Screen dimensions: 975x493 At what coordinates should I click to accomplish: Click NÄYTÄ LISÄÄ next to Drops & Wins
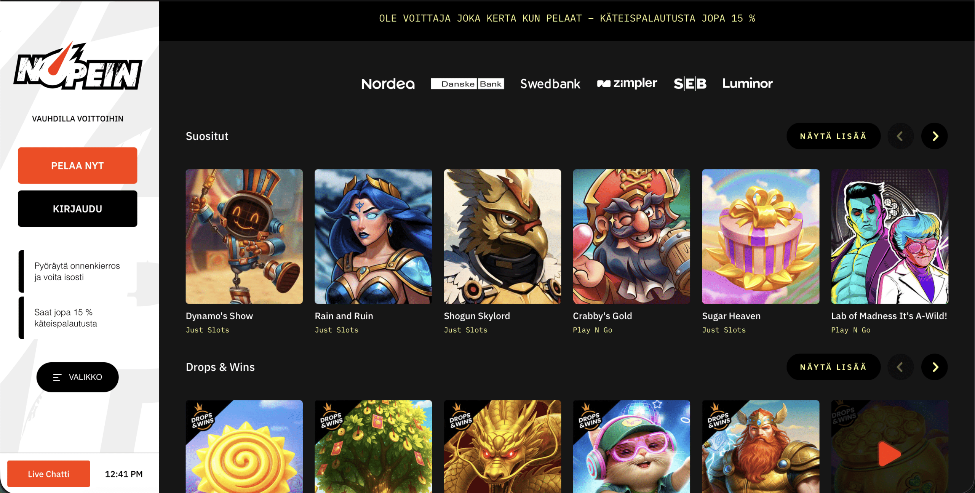pos(833,367)
